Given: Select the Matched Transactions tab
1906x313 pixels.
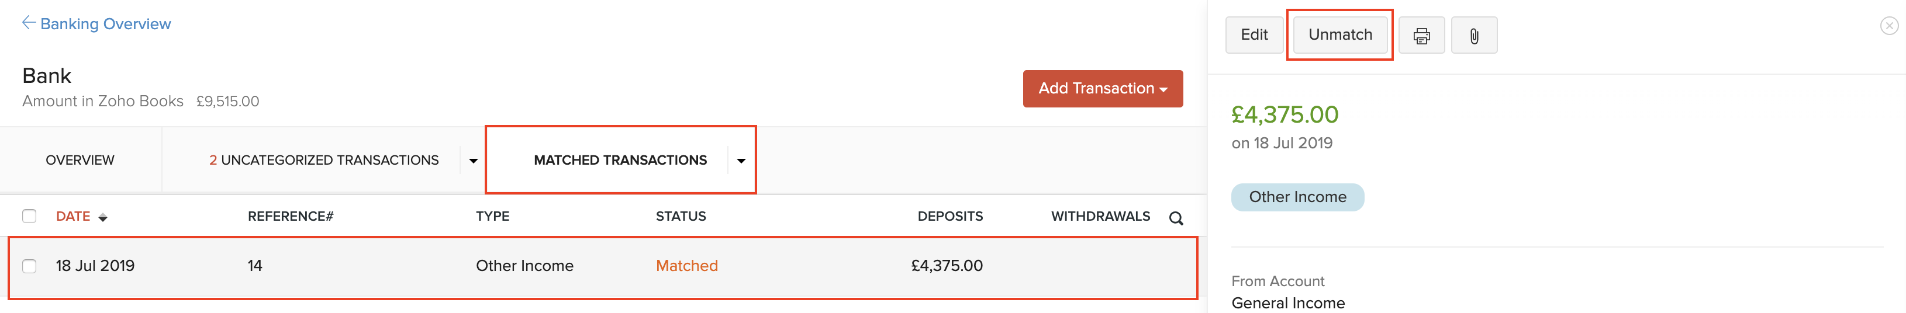Looking at the screenshot, I should pyautogui.click(x=620, y=160).
